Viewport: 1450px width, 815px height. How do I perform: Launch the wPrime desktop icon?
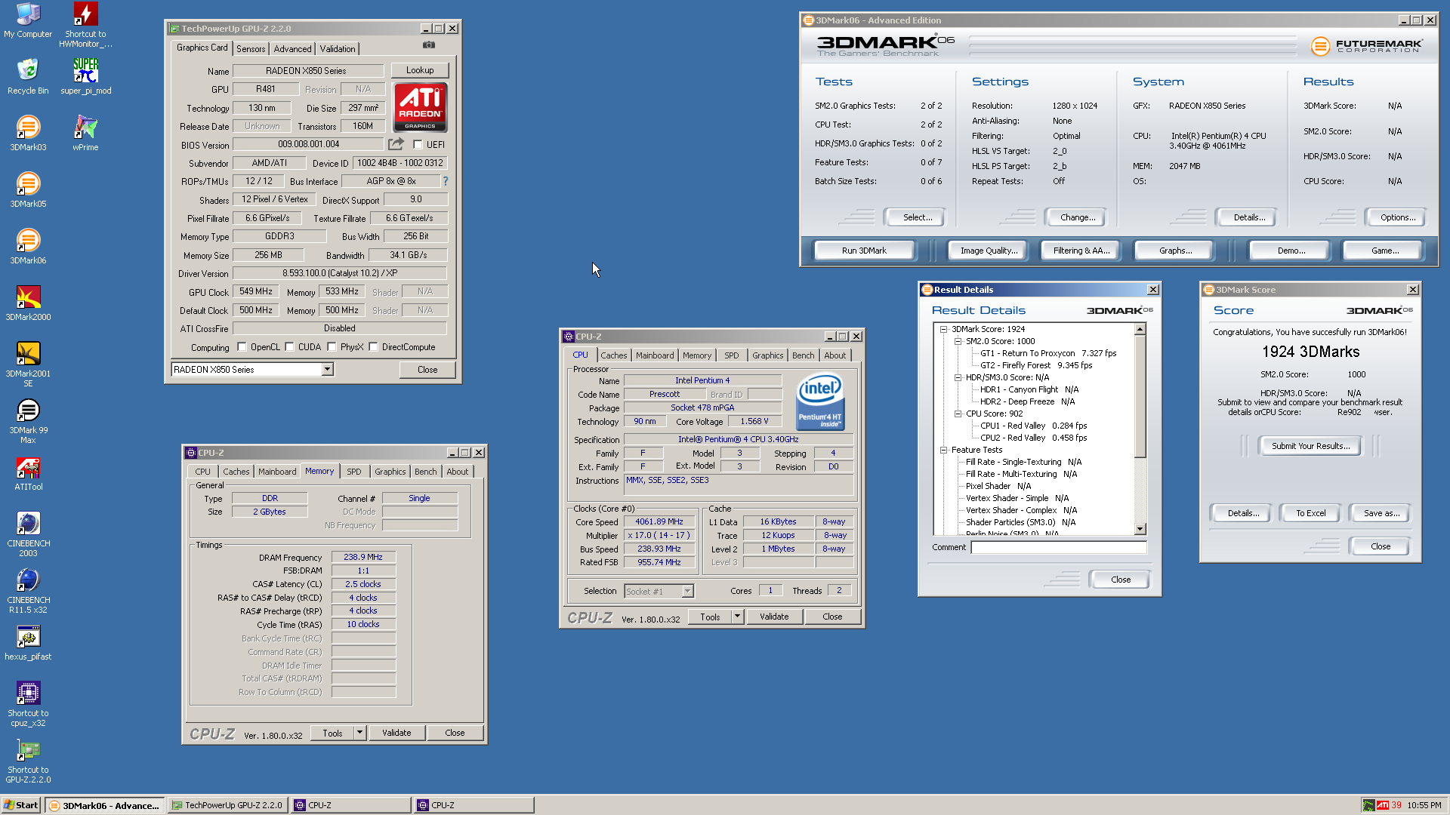[85, 133]
